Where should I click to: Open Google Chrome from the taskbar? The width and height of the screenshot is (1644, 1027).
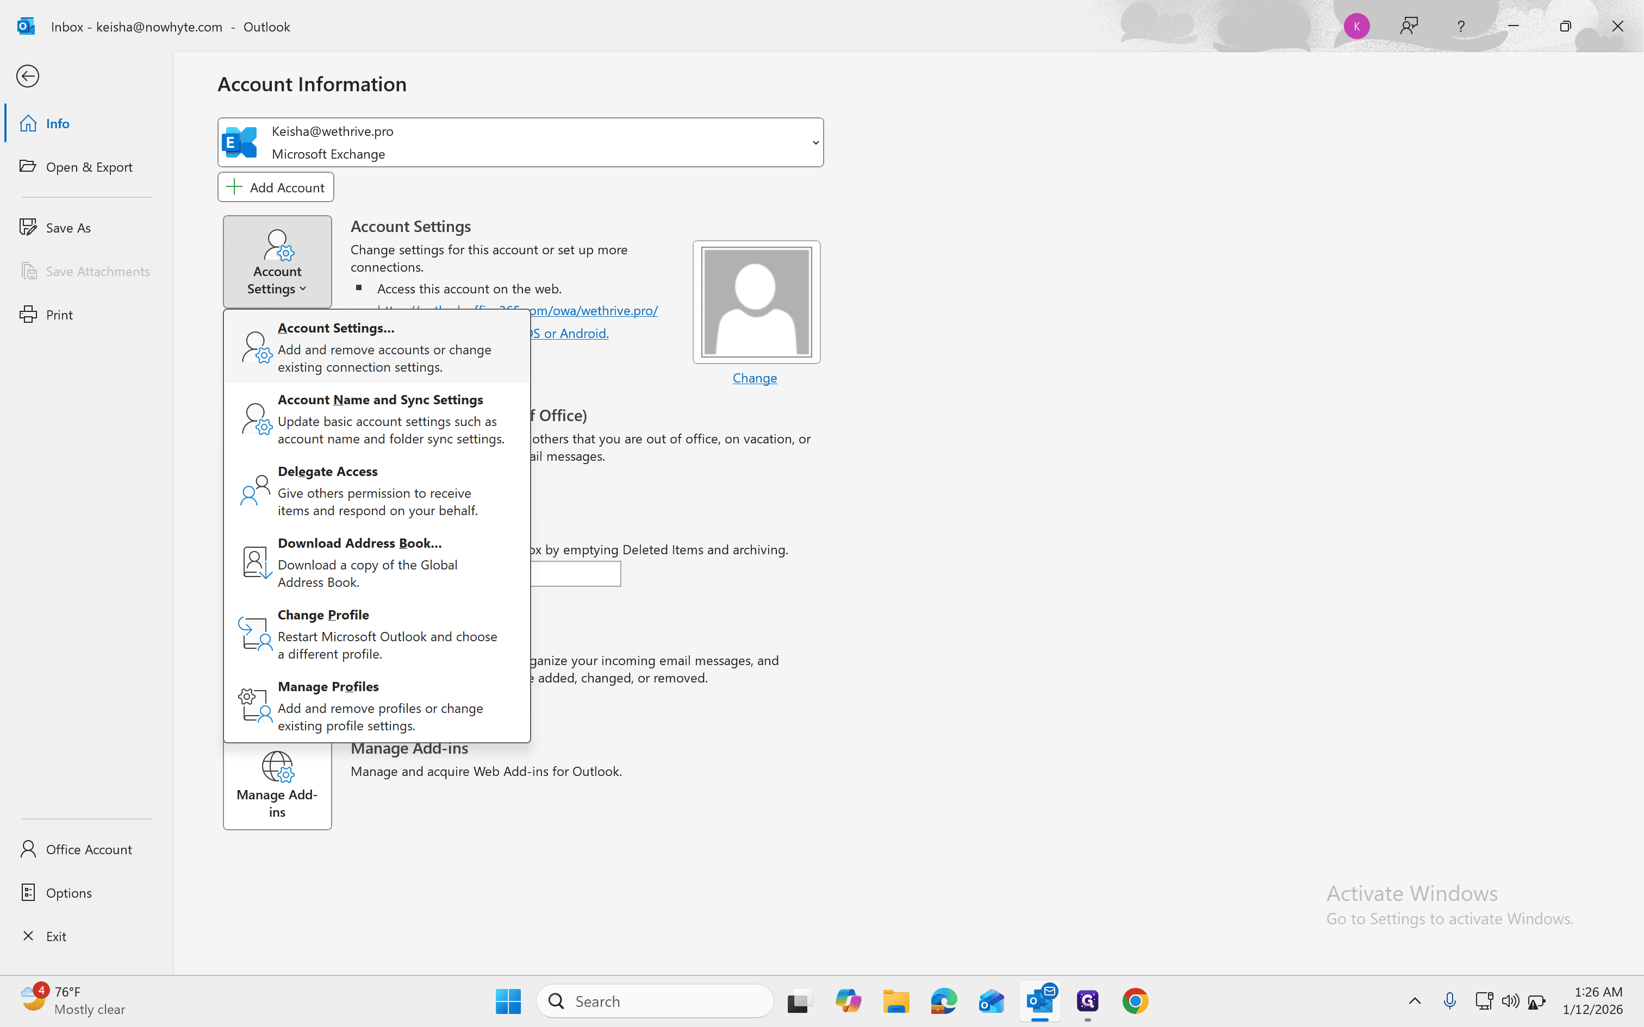click(1135, 1001)
